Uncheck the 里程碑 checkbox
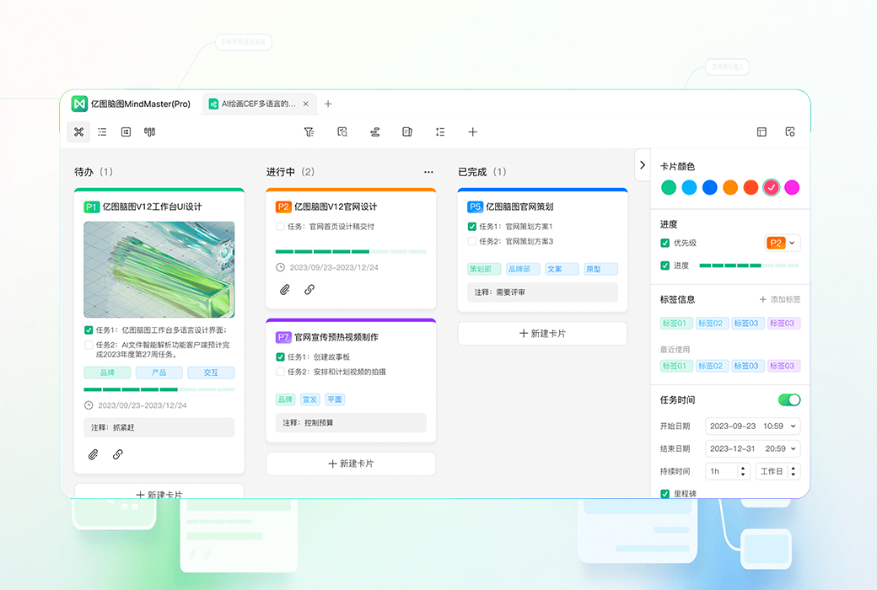Image resolution: width=877 pixels, height=590 pixels. [x=665, y=493]
